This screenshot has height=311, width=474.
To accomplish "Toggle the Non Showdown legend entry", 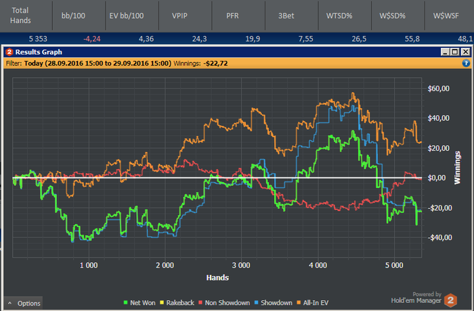I will pos(224,302).
